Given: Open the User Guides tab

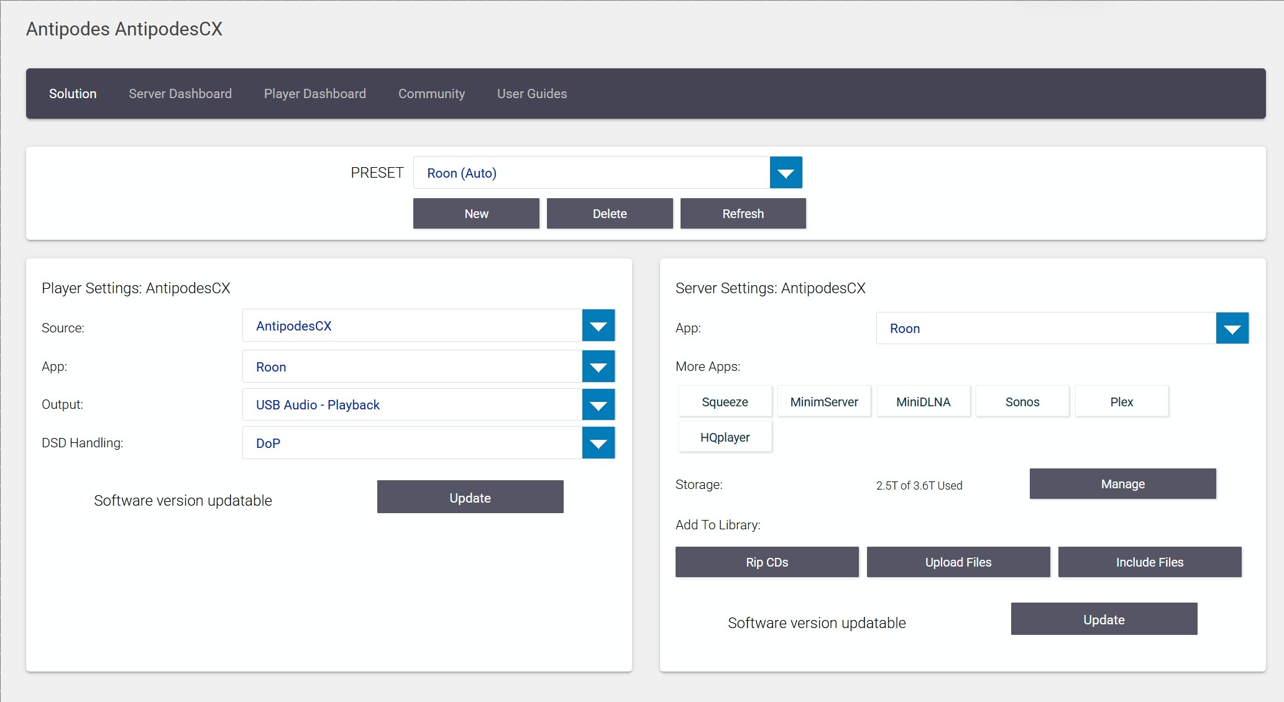Looking at the screenshot, I should [532, 94].
